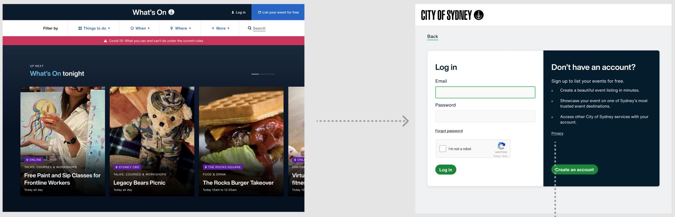Select the second carousel slide indicator

[263, 74]
